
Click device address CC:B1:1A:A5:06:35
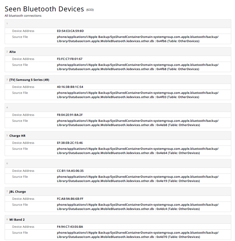click(70, 171)
